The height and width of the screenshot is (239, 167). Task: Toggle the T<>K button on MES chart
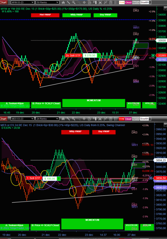pos(121,119)
